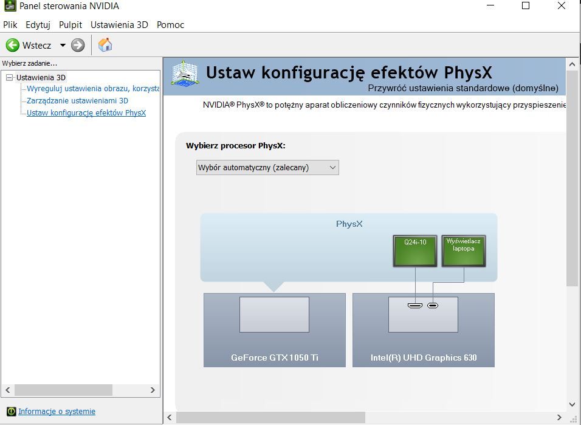Open Zarządzanie ustawieniami 3D task

click(77, 100)
